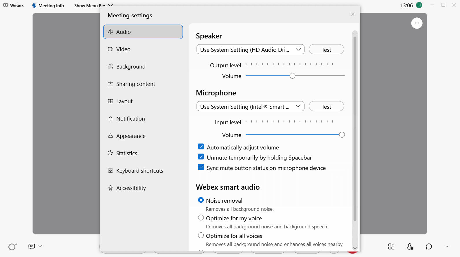Expand the closed captions options arrow
This screenshot has width=460, height=257.
pyautogui.click(x=41, y=246)
